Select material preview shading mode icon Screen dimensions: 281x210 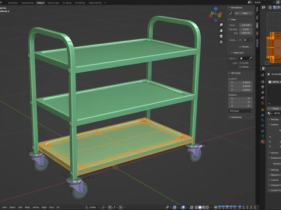[204, 207]
